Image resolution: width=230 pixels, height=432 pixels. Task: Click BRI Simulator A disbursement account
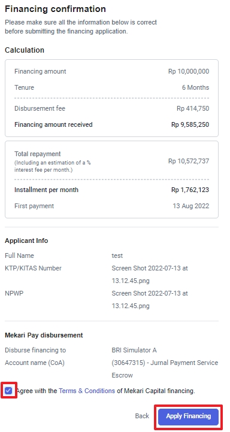coord(134,350)
